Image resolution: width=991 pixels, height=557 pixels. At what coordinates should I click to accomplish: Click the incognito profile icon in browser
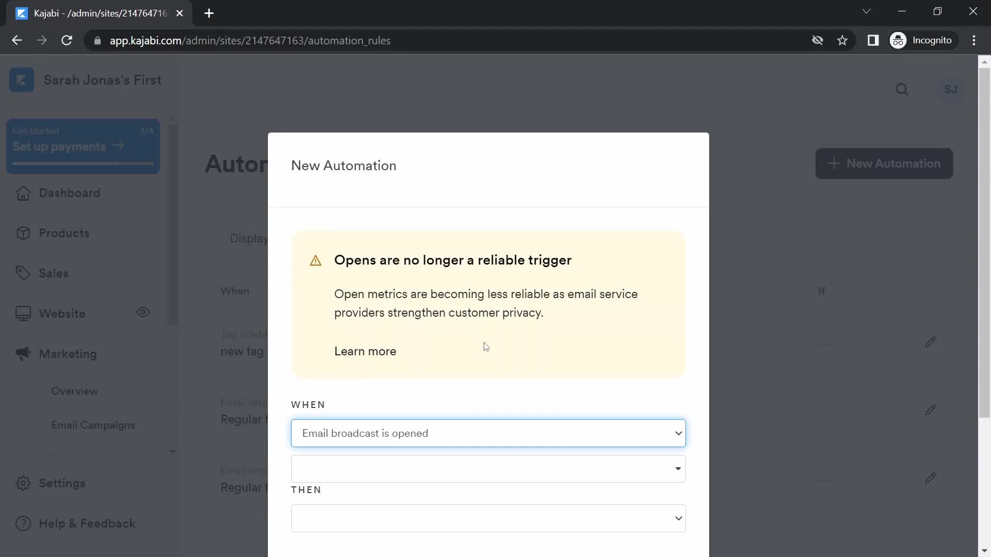pyautogui.click(x=899, y=40)
